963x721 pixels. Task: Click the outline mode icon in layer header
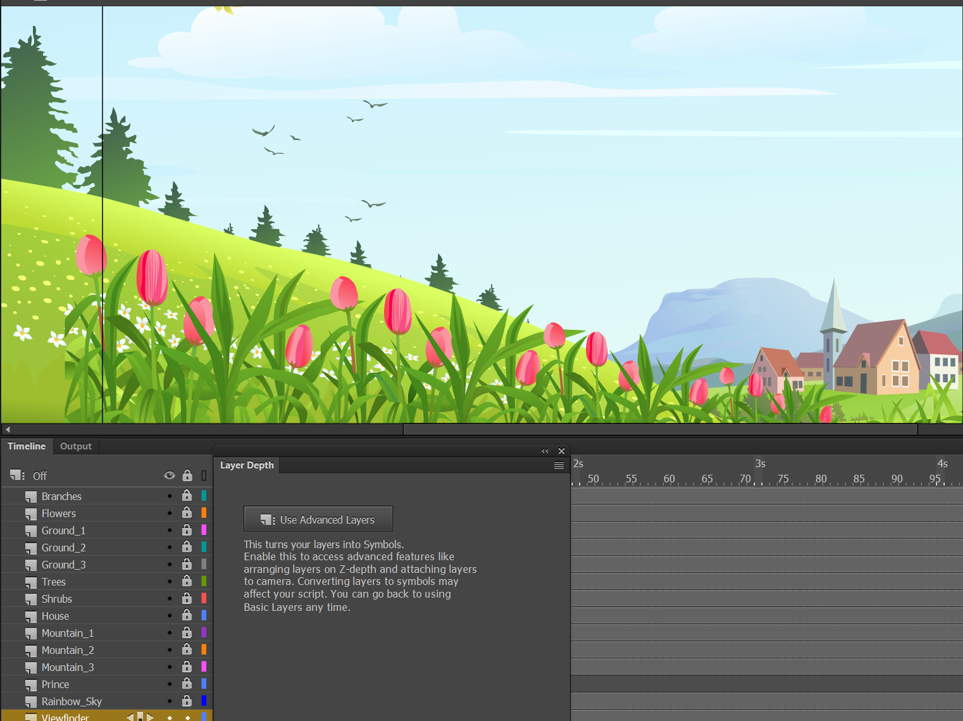tap(203, 475)
